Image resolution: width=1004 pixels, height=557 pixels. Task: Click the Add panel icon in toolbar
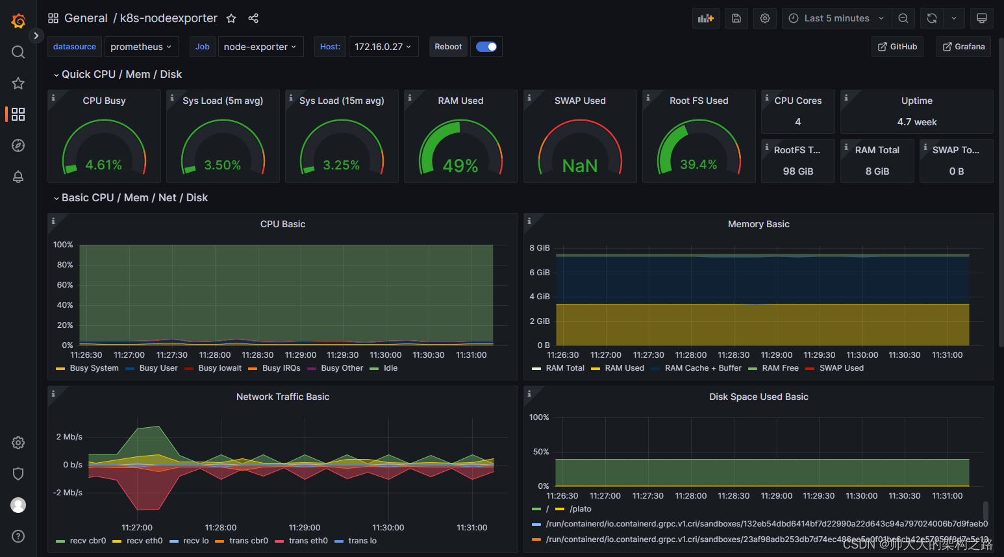point(705,18)
